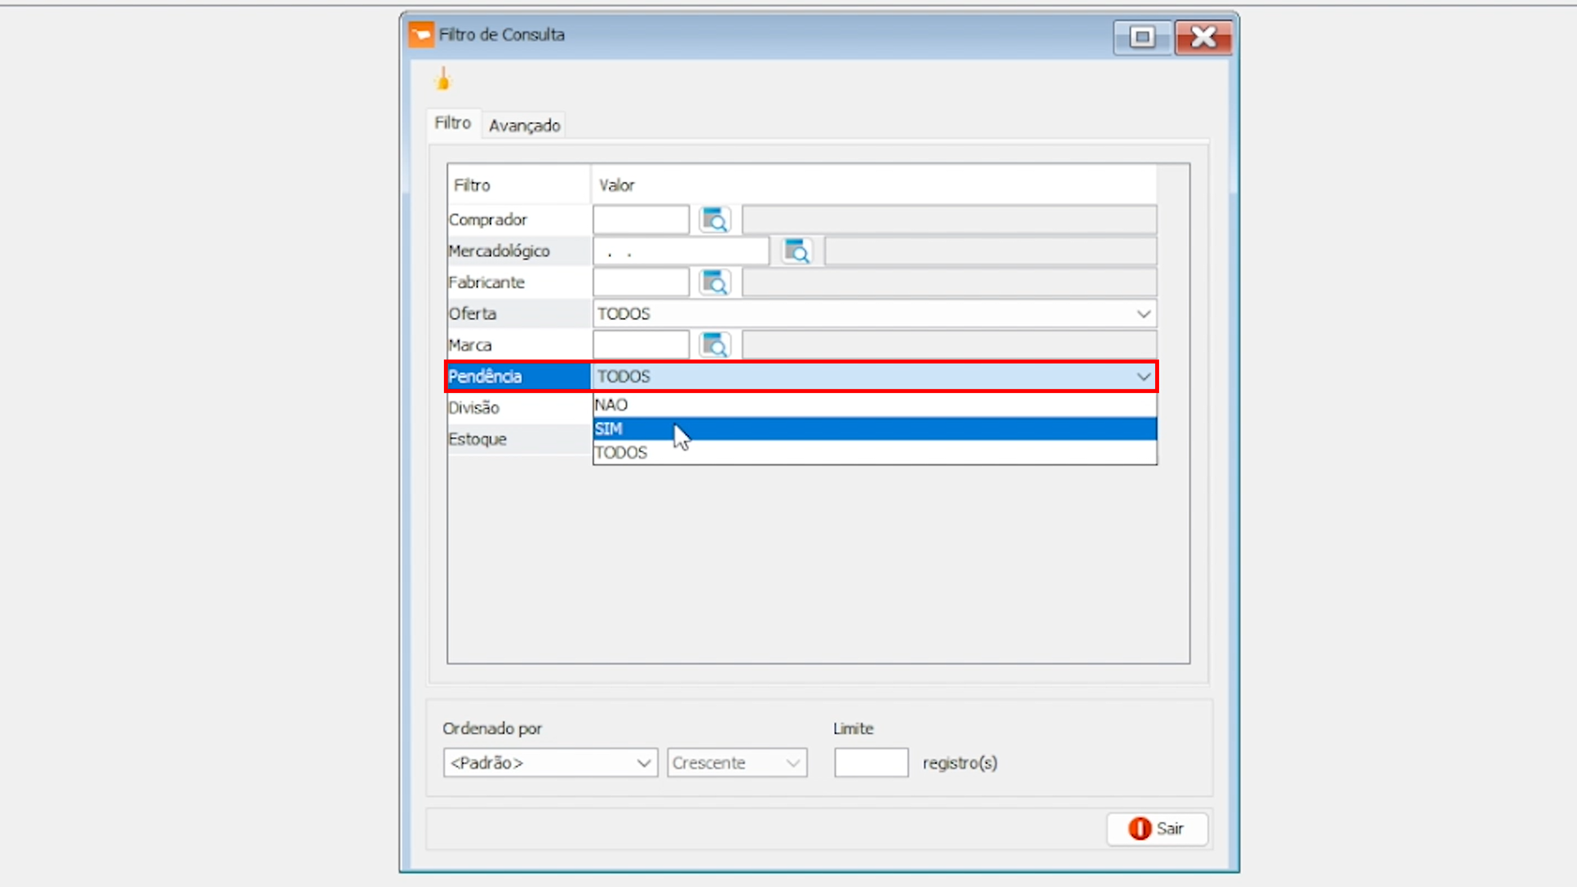Click the Fabricante search lookup icon
This screenshot has height=887, width=1577.
[x=714, y=282]
